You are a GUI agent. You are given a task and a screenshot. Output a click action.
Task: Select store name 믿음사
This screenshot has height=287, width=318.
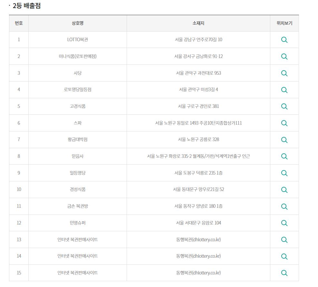pyautogui.click(x=78, y=156)
